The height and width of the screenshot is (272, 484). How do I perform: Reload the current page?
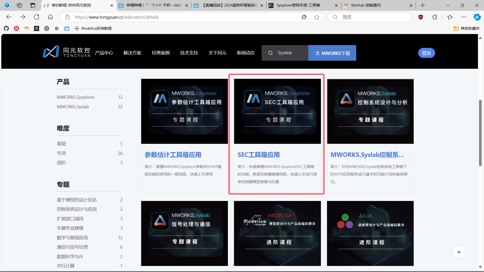[x=37, y=17]
